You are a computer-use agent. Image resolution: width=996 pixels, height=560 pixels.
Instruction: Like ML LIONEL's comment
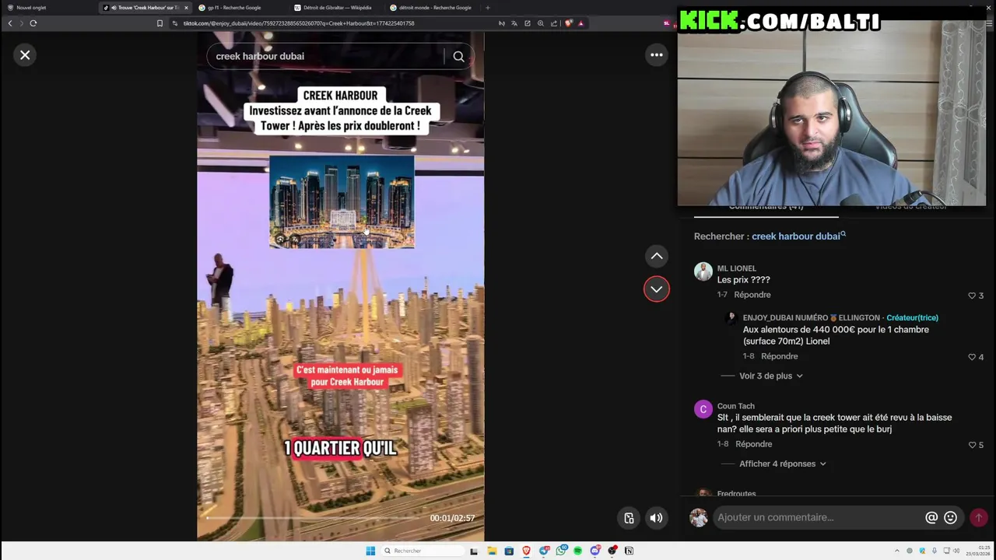[972, 296]
